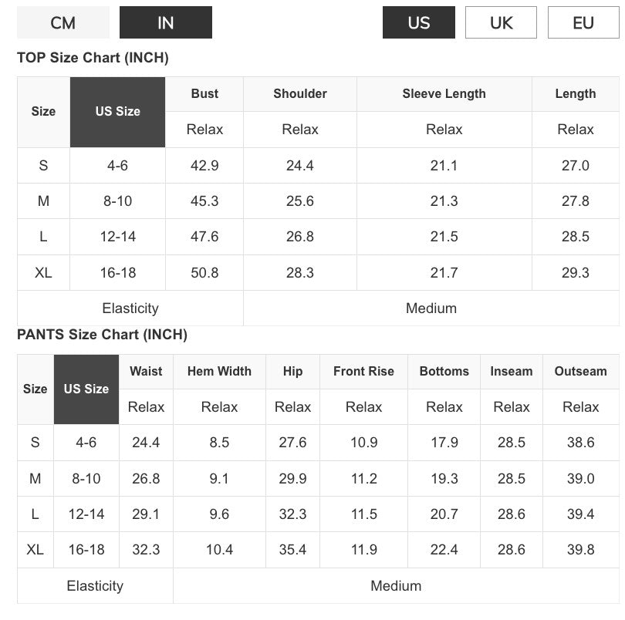Click the 4-6 US size in TOP chart
625x620 pixels.
coord(117,165)
